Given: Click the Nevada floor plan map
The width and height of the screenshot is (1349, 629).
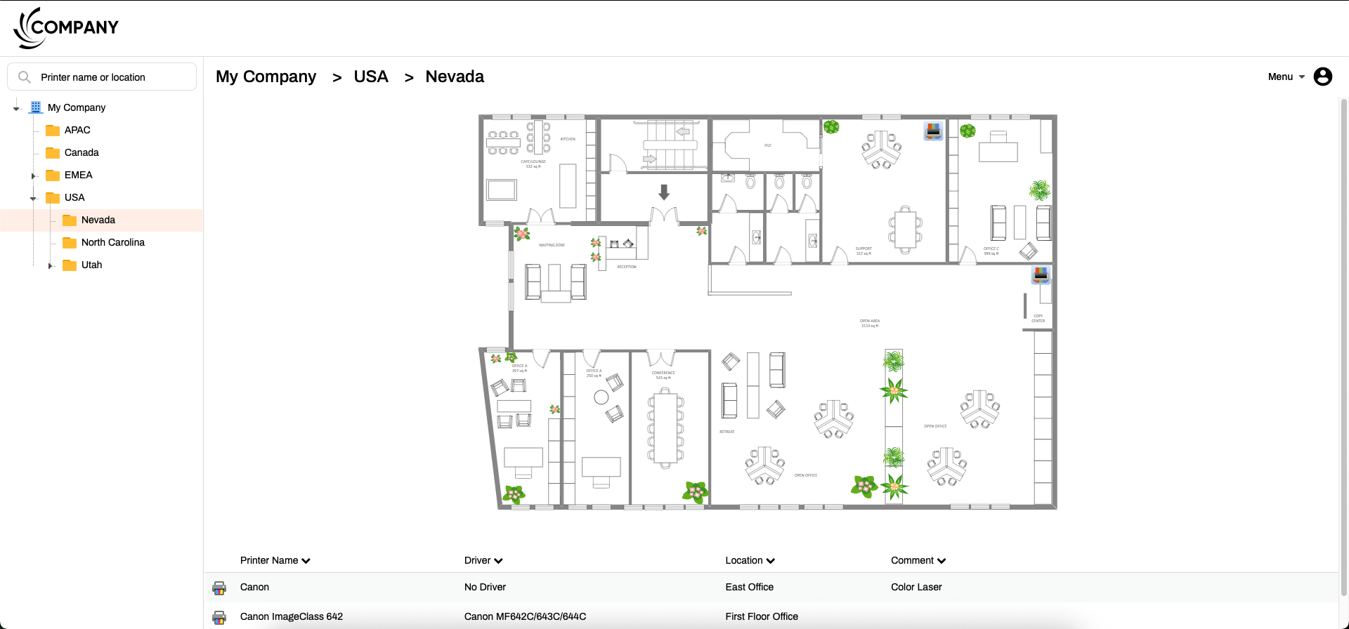Looking at the screenshot, I should pyautogui.click(x=768, y=312).
